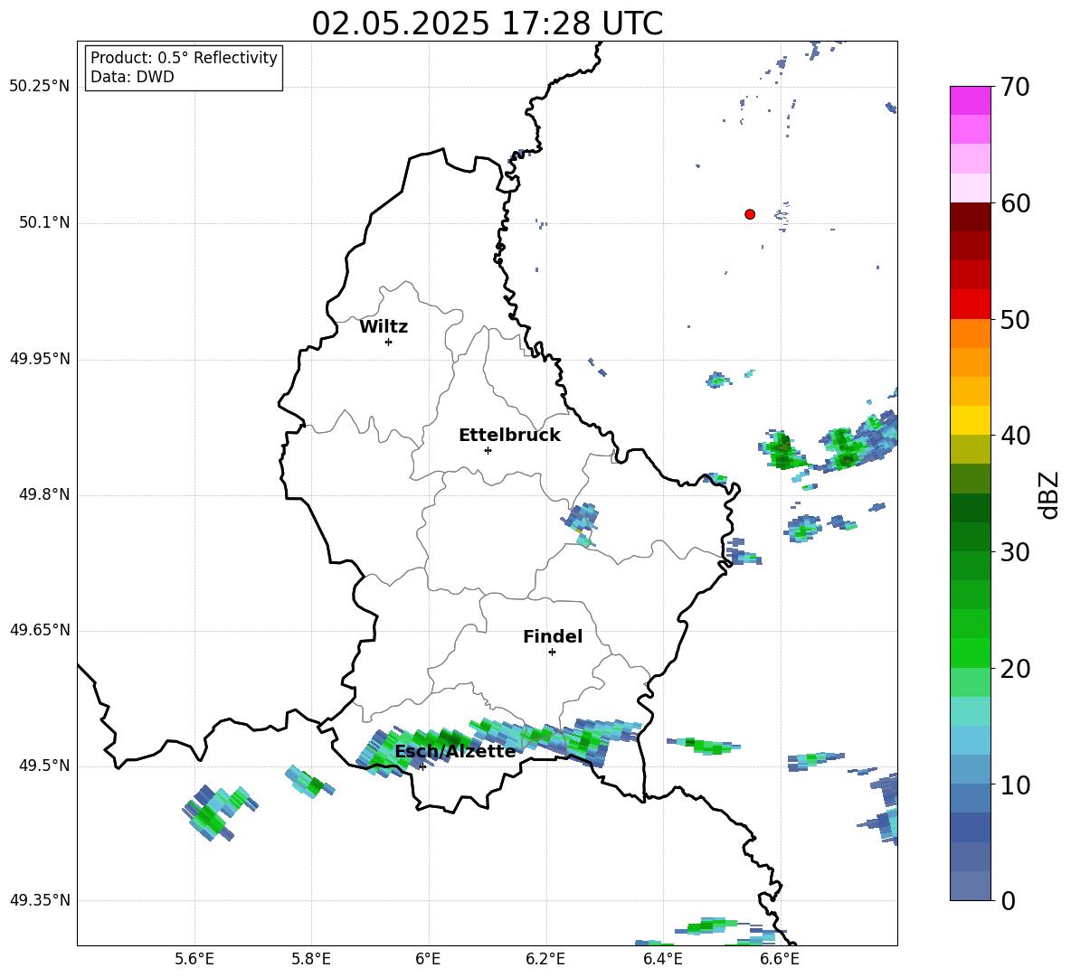Image resolution: width=1071 pixels, height=977 pixels.
Task: Click the yellow colorbar segment near 40
Action: coord(971,420)
